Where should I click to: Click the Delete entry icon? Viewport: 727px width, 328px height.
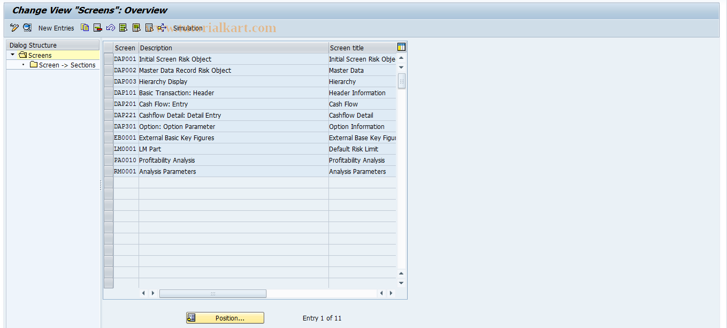coord(98,28)
